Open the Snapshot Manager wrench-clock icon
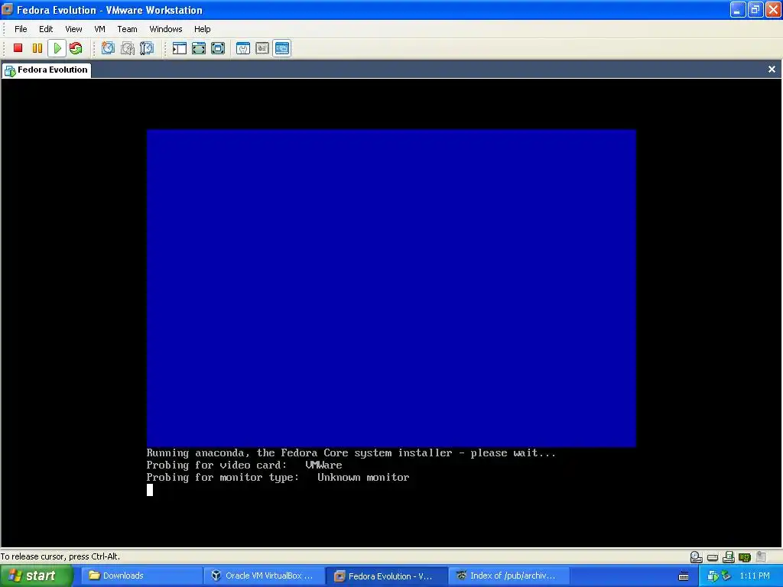The width and height of the screenshot is (783, 587). [147, 48]
